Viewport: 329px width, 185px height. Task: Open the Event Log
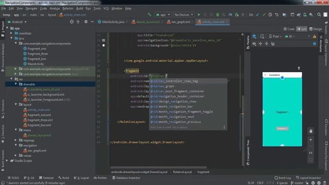(283, 178)
